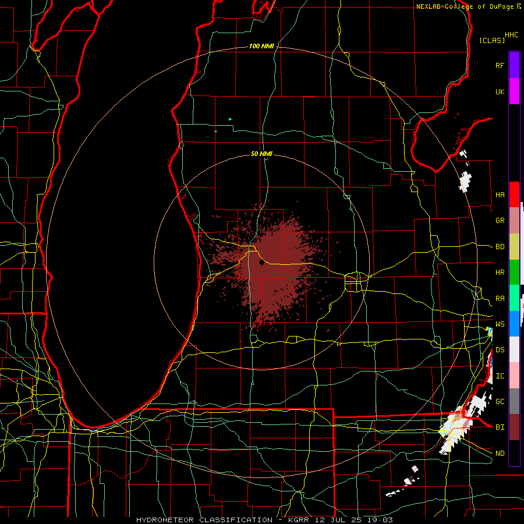Screen dimensions: 524x524
Task: Click the red HA legend color swatch
Action: [514, 194]
